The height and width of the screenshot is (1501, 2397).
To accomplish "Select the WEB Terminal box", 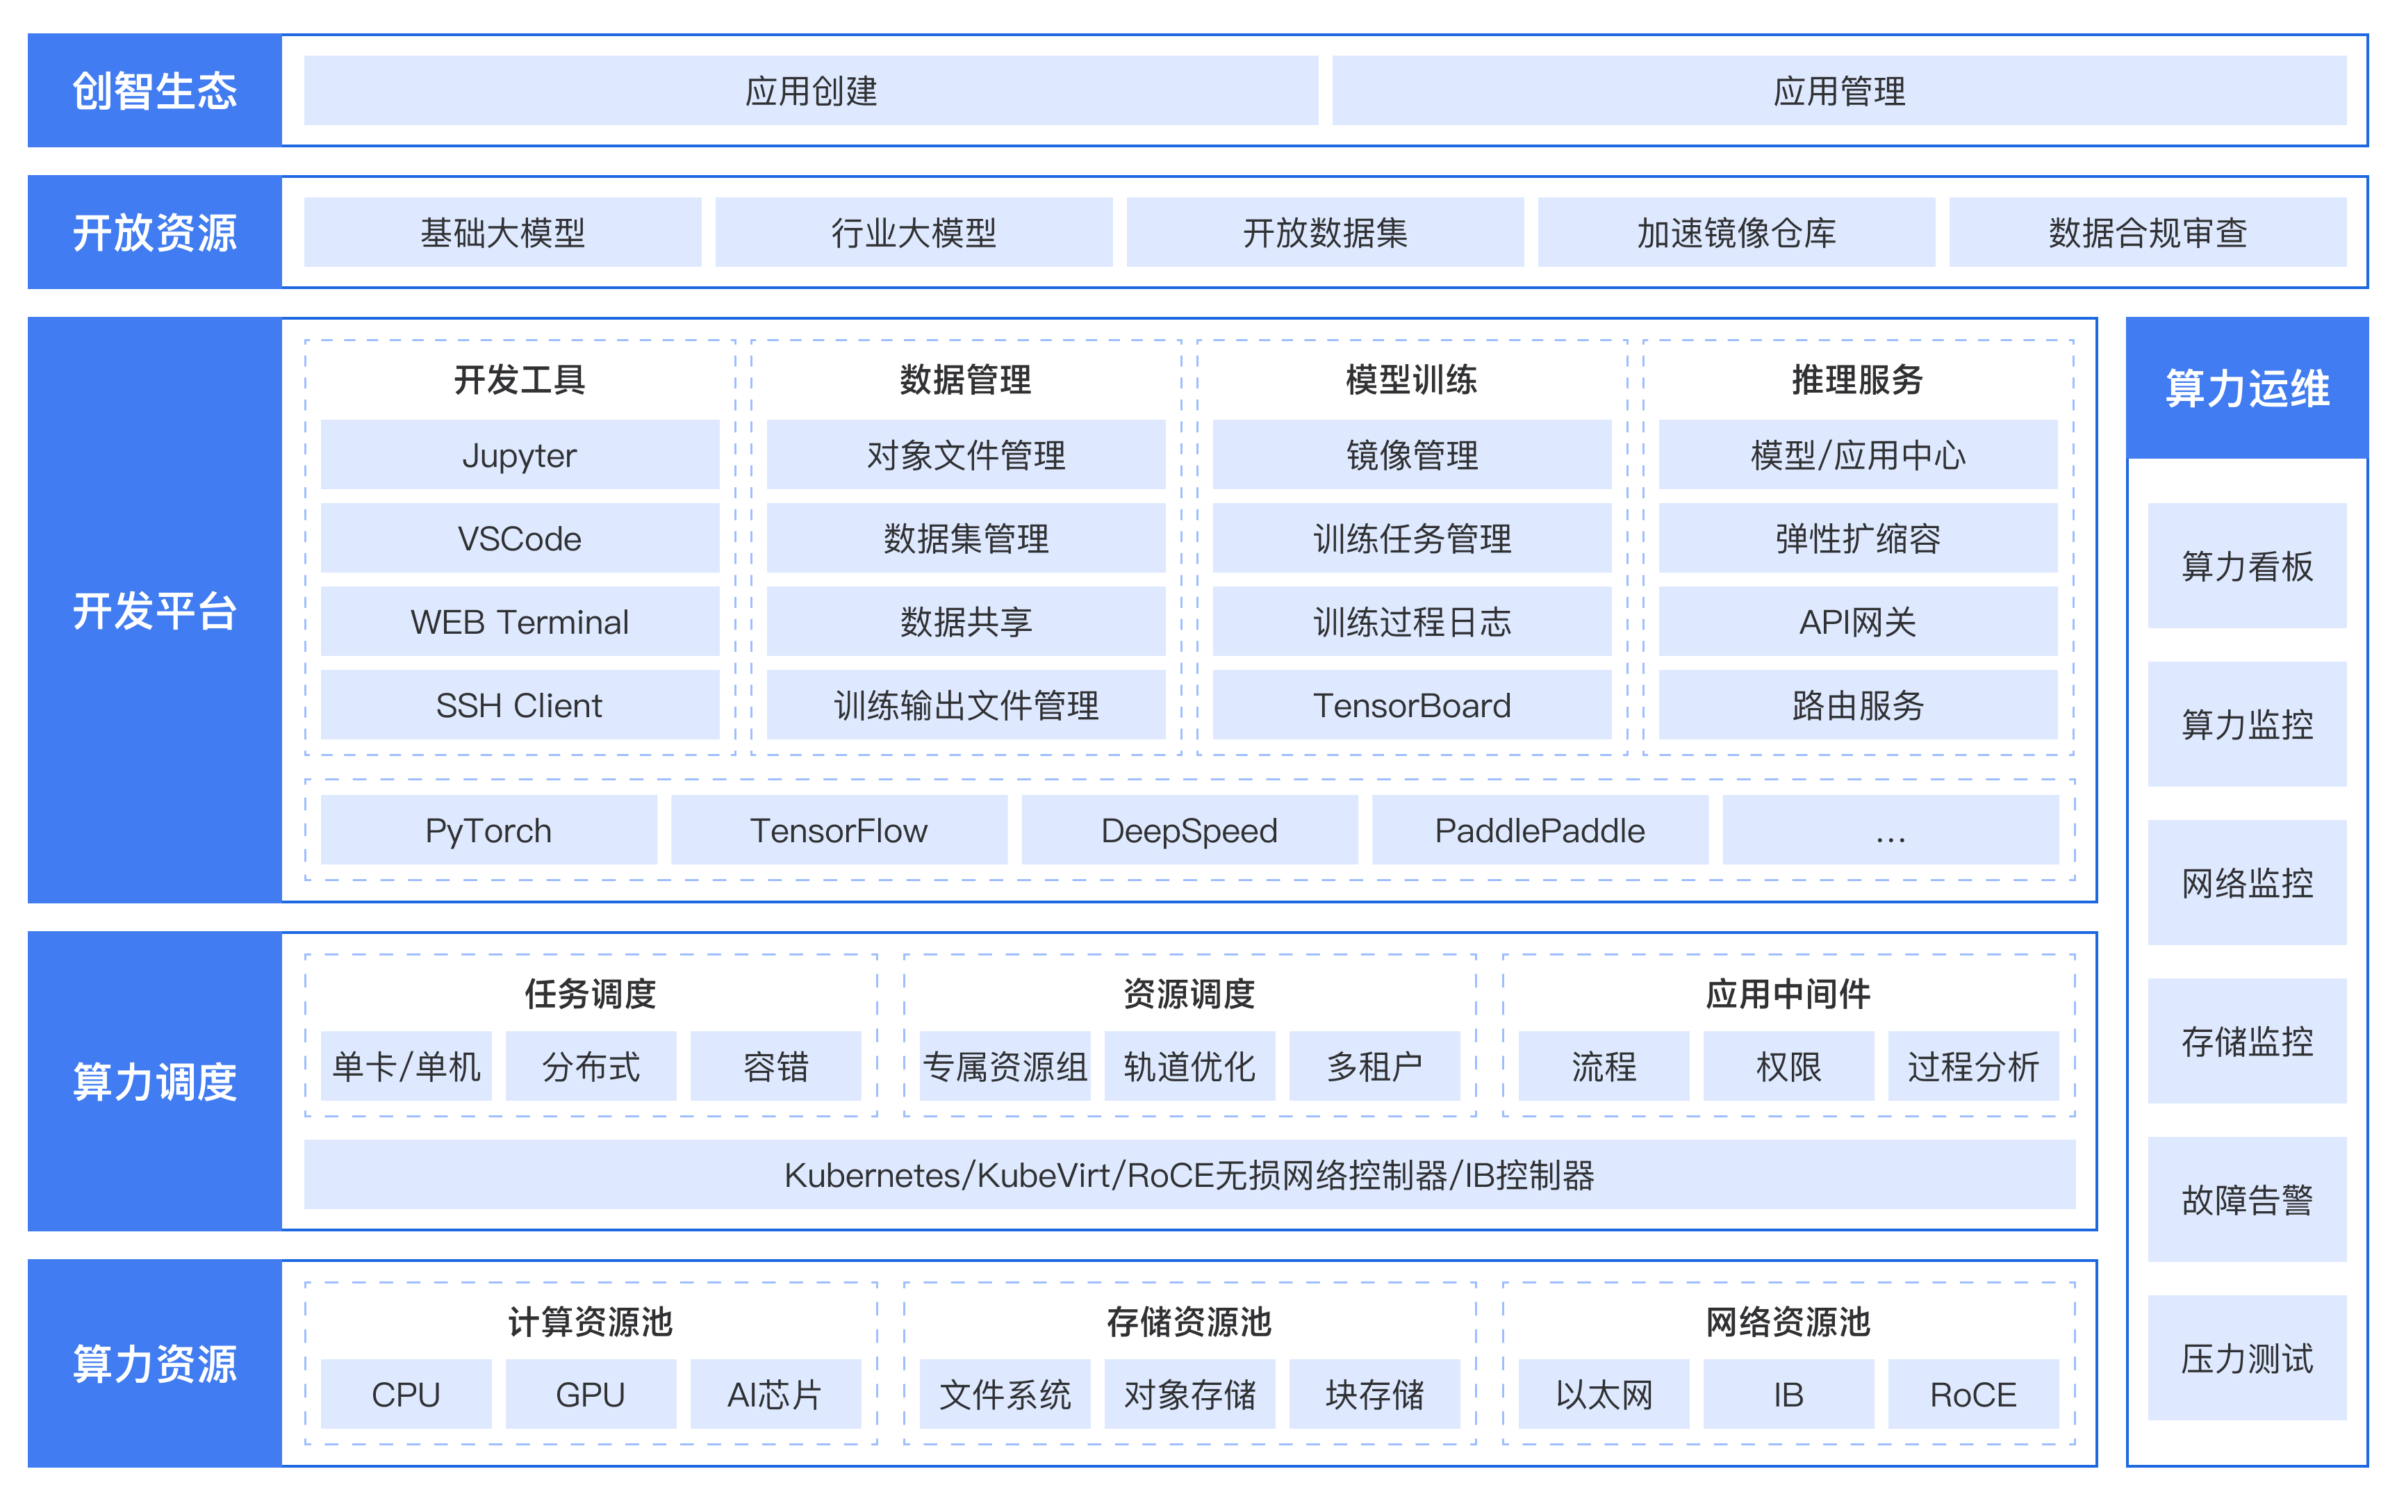I will click(519, 621).
